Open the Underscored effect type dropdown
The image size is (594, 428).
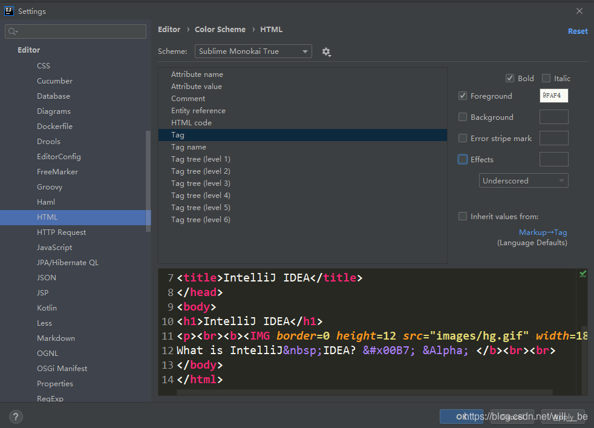(x=524, y=180)
